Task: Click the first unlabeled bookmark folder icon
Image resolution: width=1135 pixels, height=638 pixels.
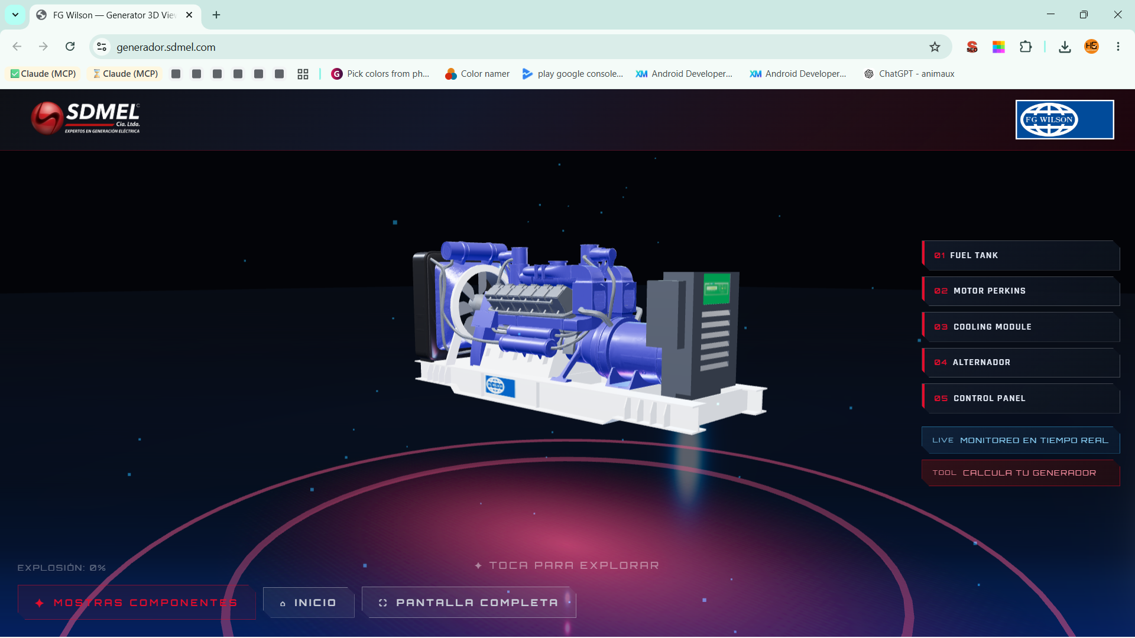Action: tap(176, 74)
